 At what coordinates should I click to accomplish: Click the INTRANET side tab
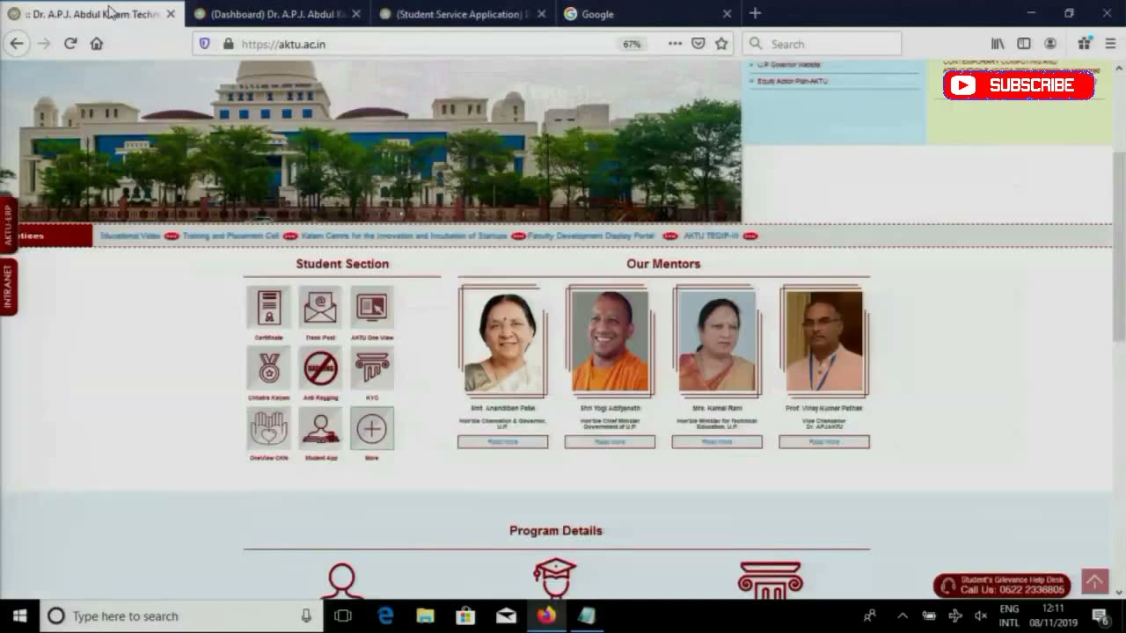coord(8,287)
